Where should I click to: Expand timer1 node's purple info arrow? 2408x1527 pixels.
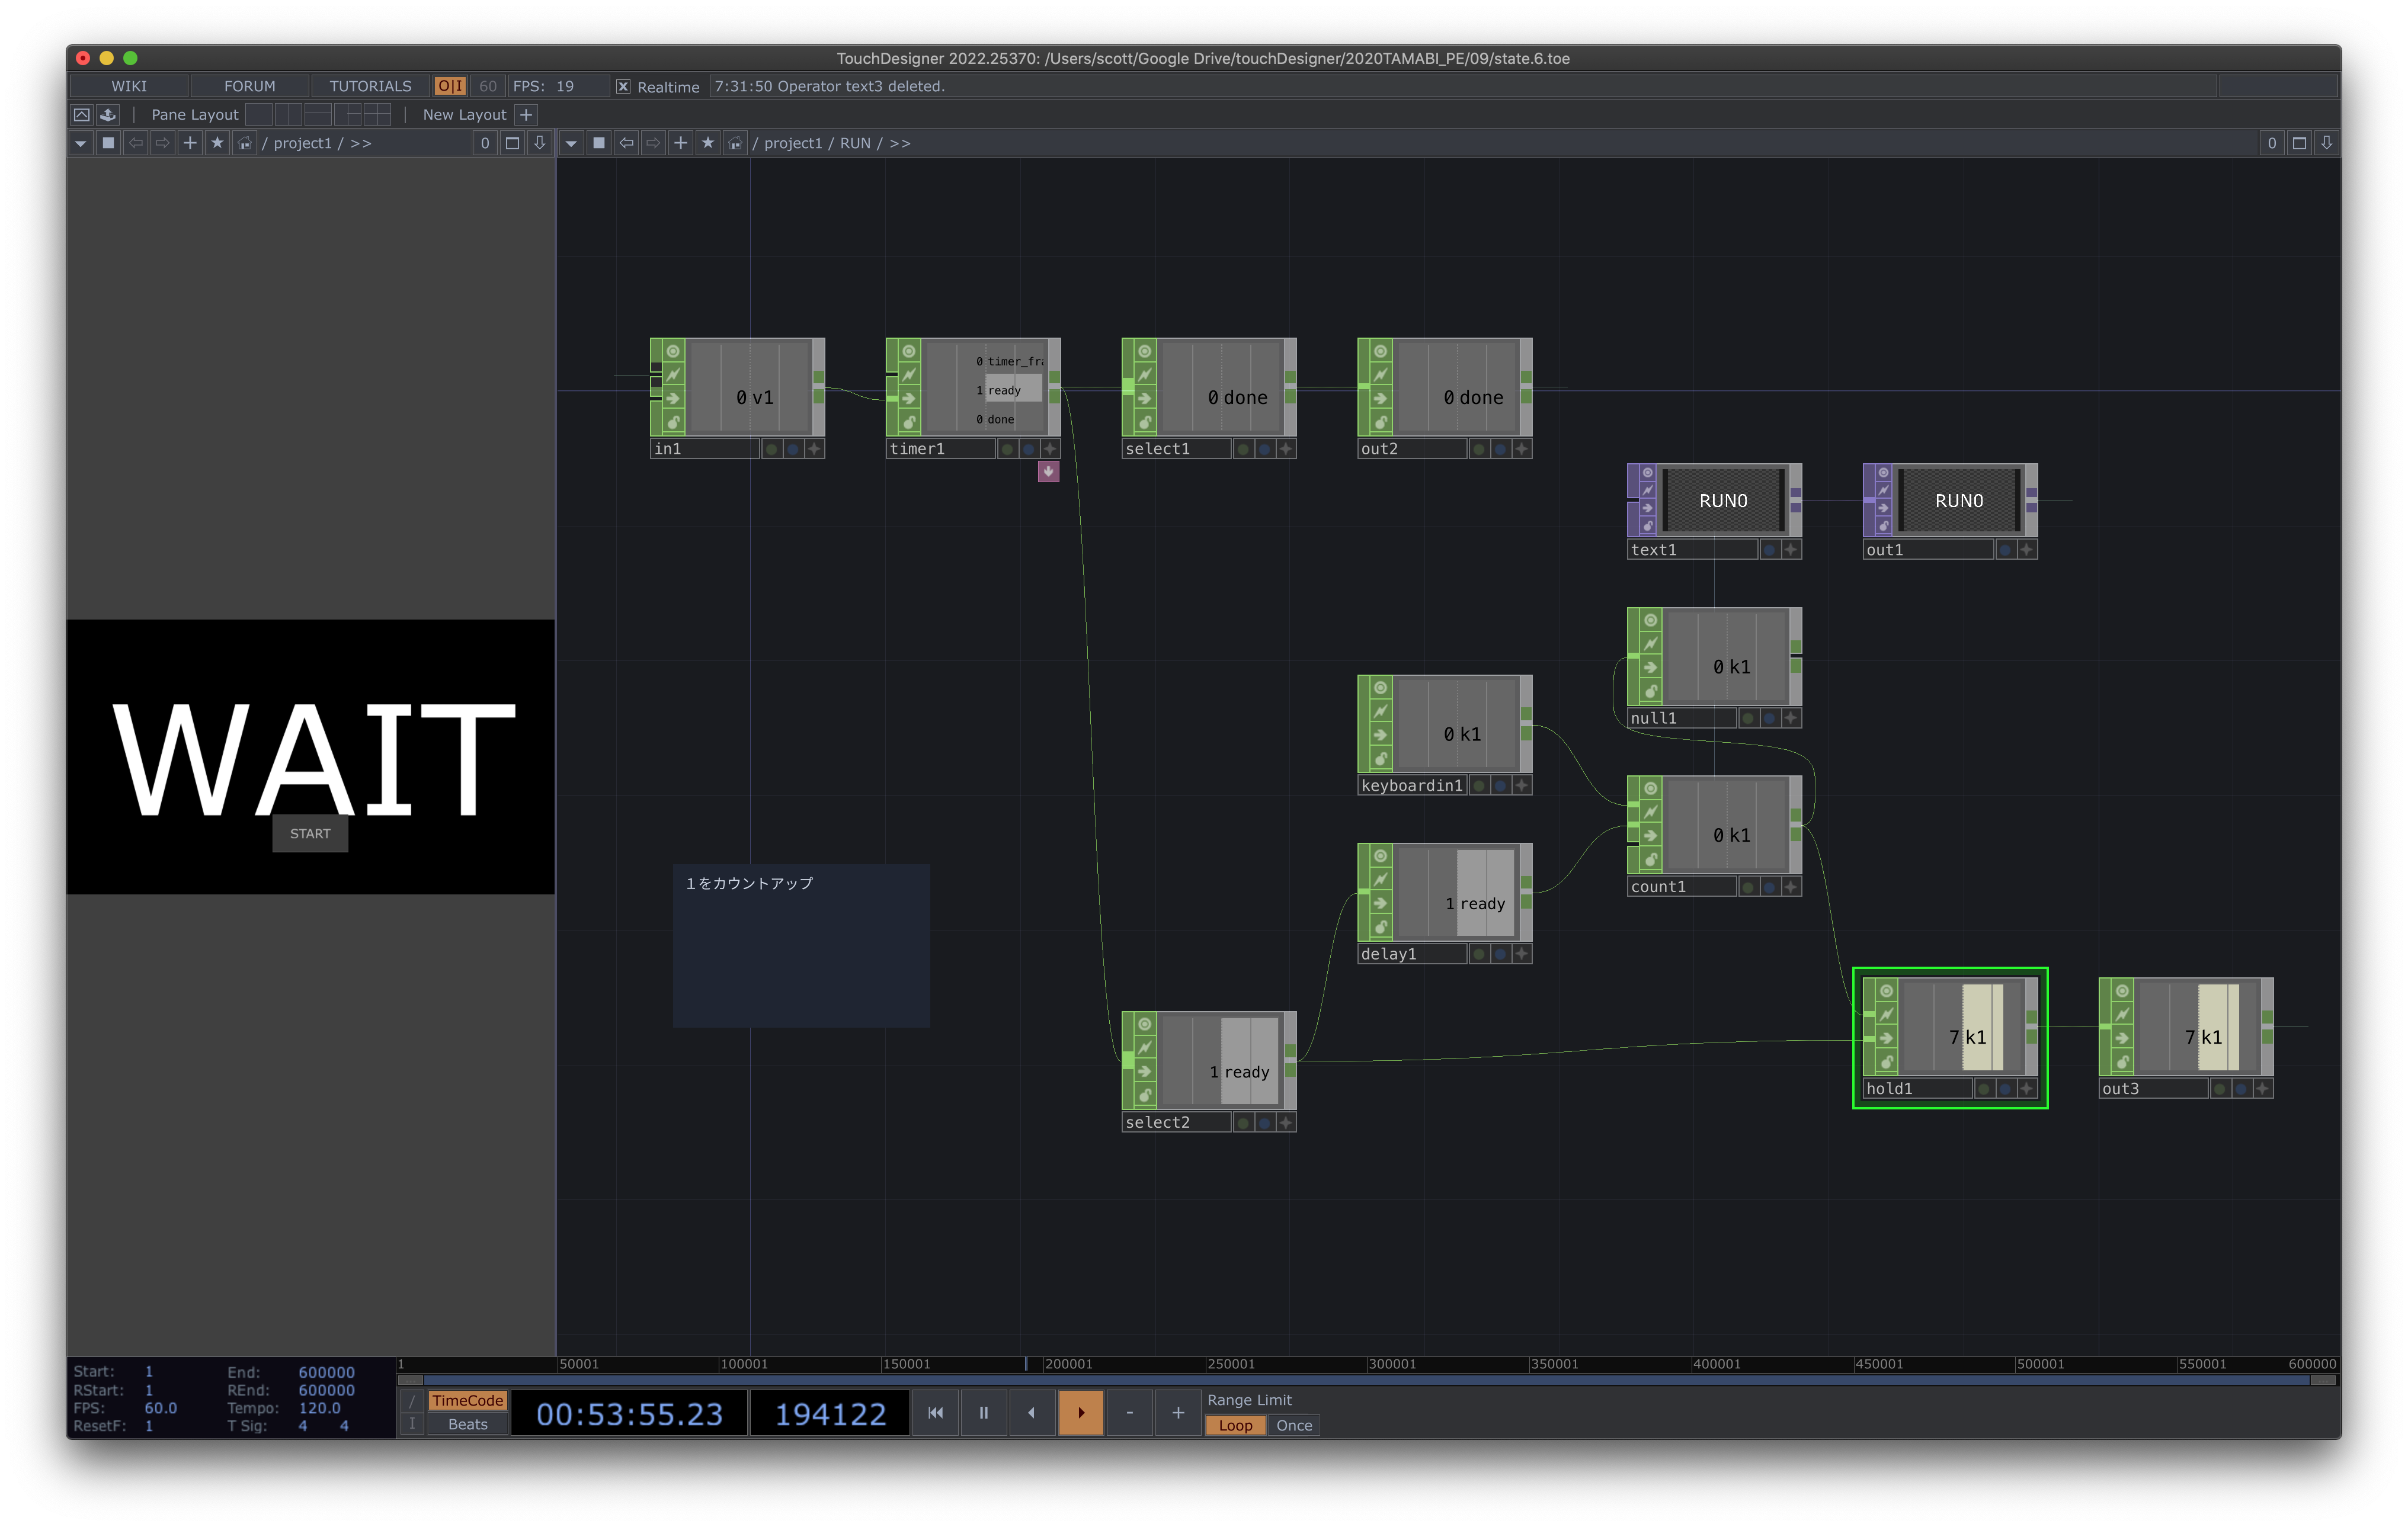click(1048, 471)
